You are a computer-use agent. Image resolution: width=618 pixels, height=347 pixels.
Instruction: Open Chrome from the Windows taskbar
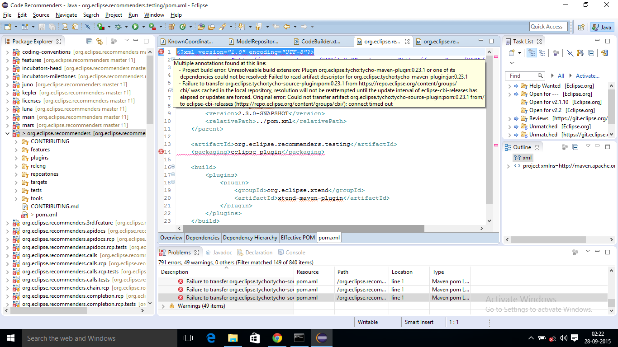click(277, 338)
